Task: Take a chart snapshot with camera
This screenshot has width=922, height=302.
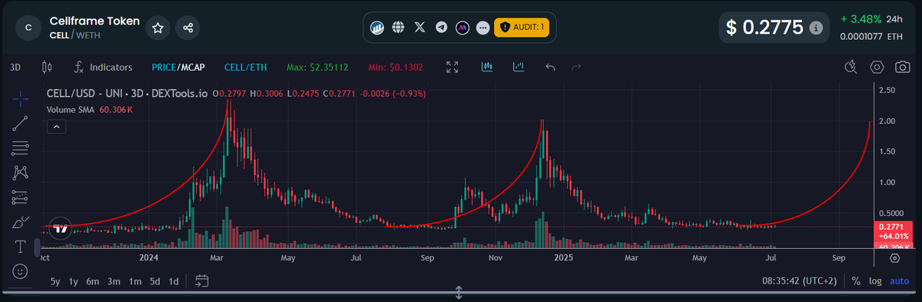Action: click(903, 67)
